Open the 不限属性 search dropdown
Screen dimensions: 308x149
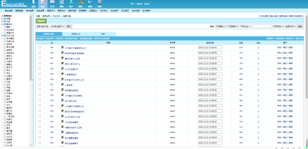pyautogui.click(x=221, y=26)
